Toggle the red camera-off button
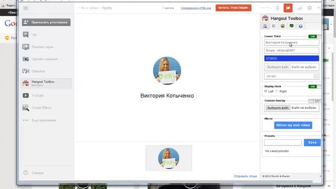 (288, 8)
